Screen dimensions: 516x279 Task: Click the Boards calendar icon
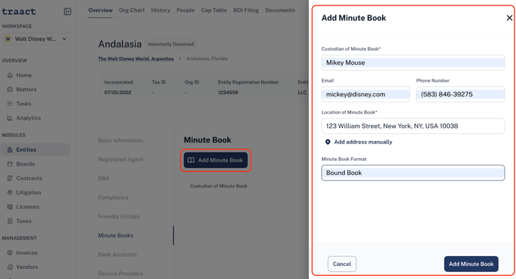point(10,163)
